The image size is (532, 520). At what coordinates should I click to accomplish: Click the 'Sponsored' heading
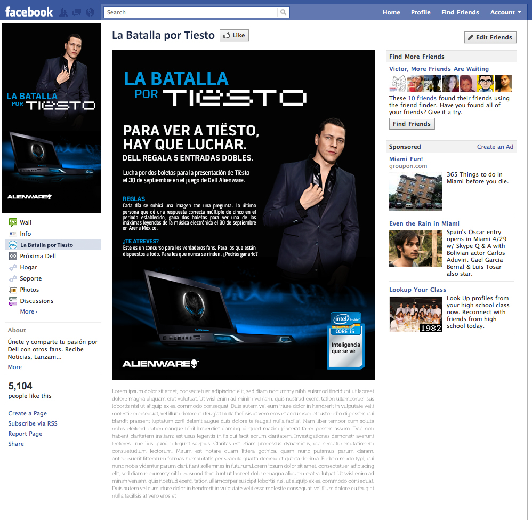pyautogui.click(x=405, y=147)
